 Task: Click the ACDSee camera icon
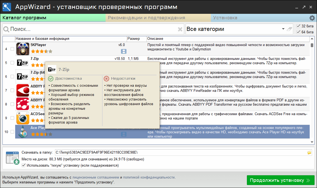click(x=23, y=118)
